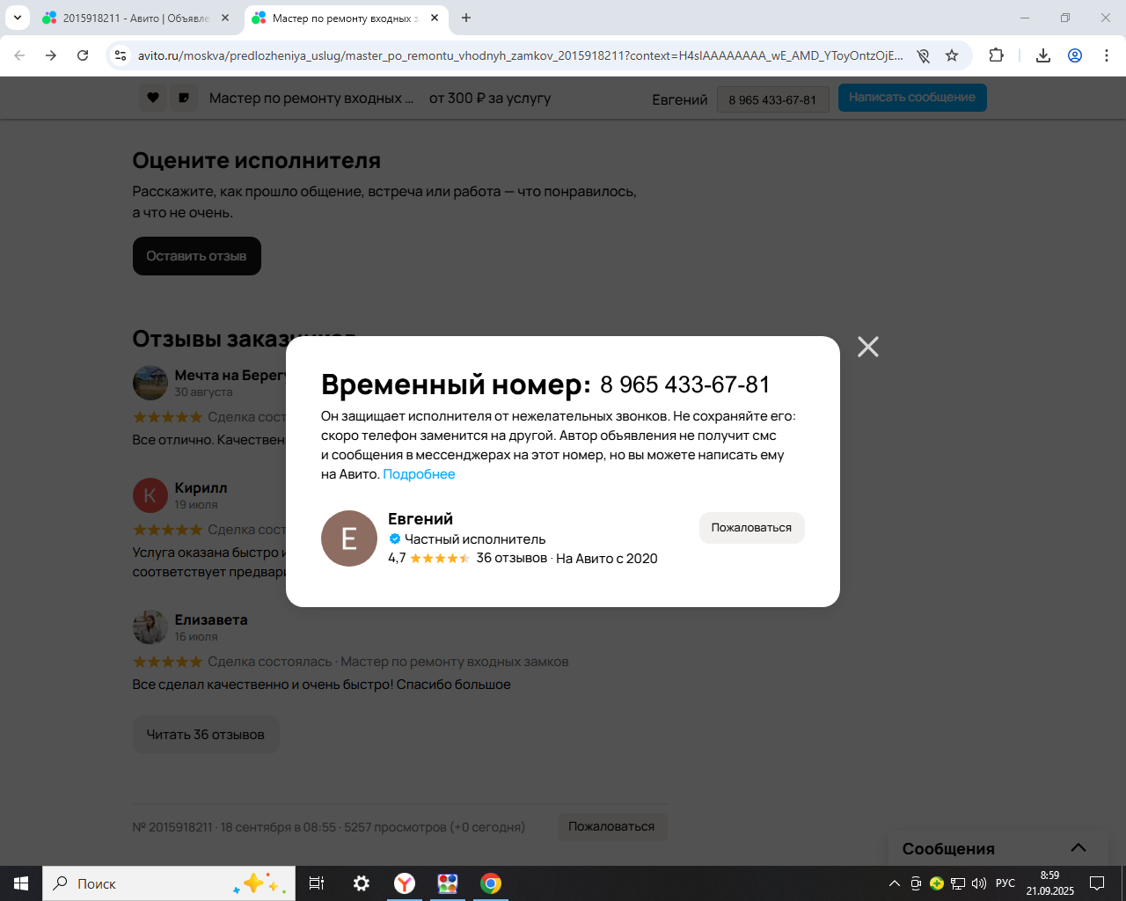Open the Windows Start menu
1126x901 pixels.
point(21,883)
